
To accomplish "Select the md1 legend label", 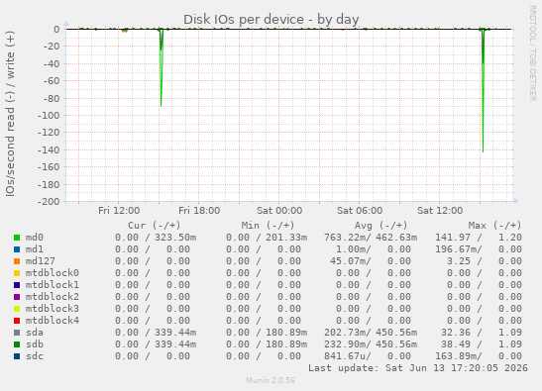I will 35,249.
